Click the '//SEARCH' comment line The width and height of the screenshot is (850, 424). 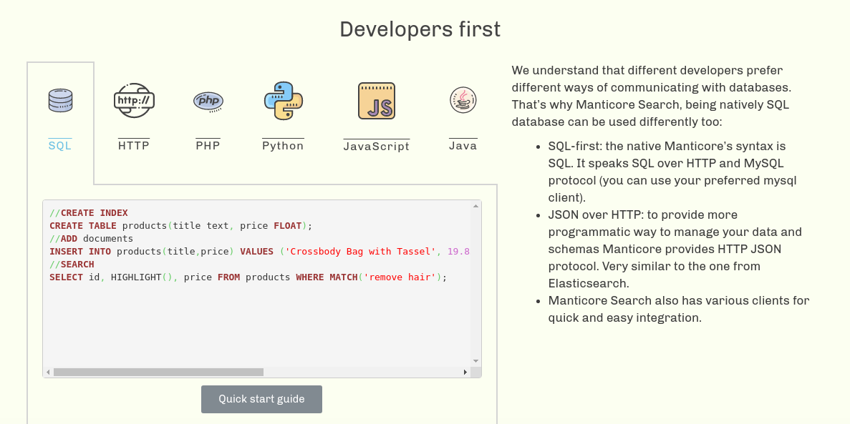pos(72,265)
